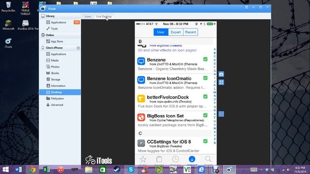Jump to letter A in index bar
The width and height of the screenshot is (310, 174).
click(215, 49)
